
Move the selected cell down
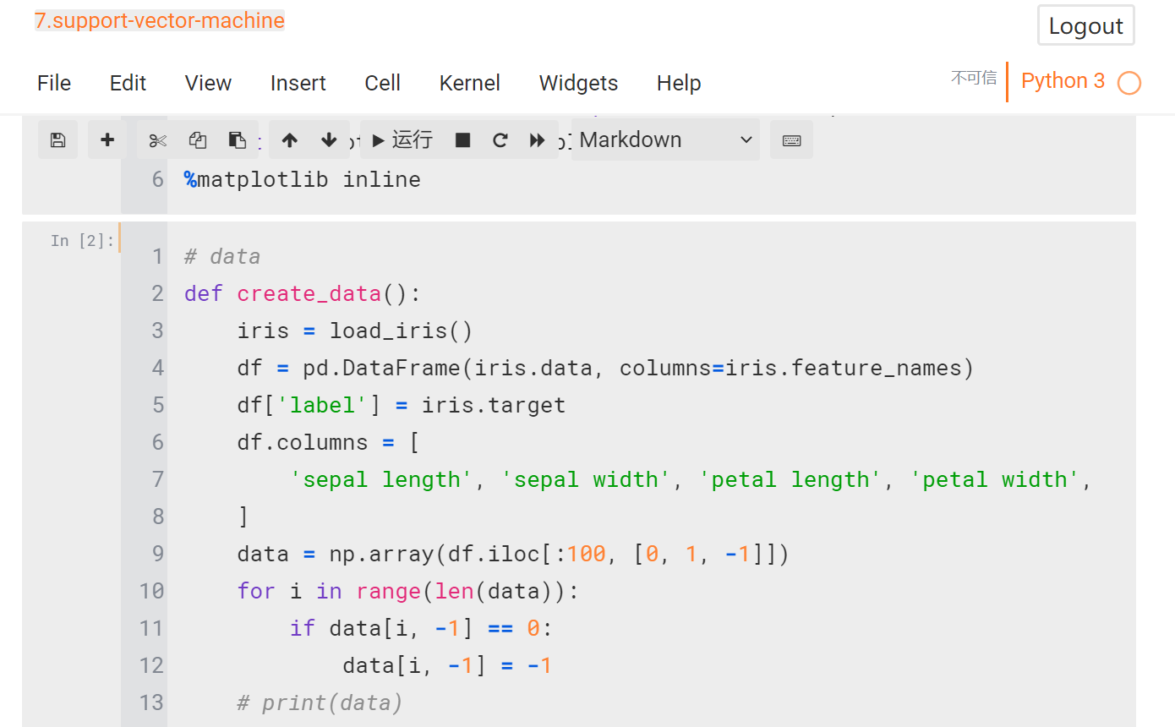(x=330, y=139)
